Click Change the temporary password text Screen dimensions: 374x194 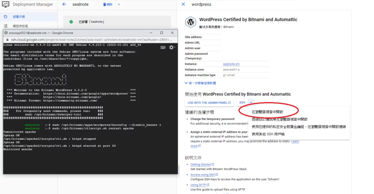[212, 119]
